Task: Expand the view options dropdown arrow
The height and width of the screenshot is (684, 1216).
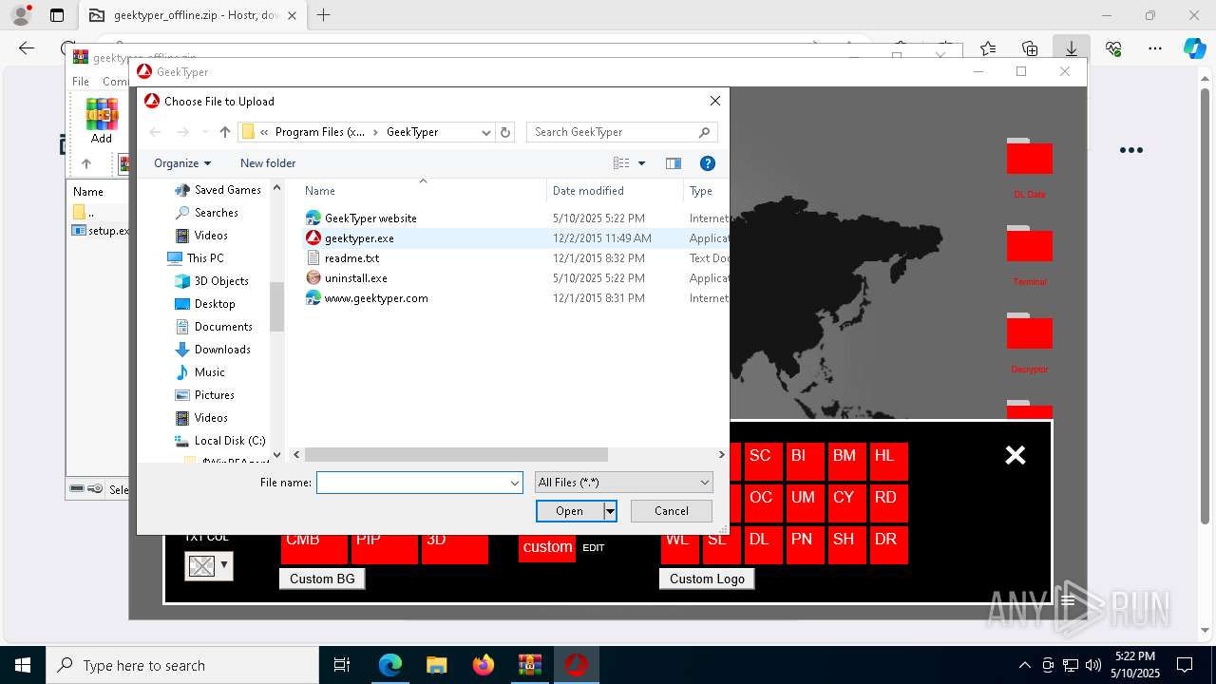Action: (641, 163)
